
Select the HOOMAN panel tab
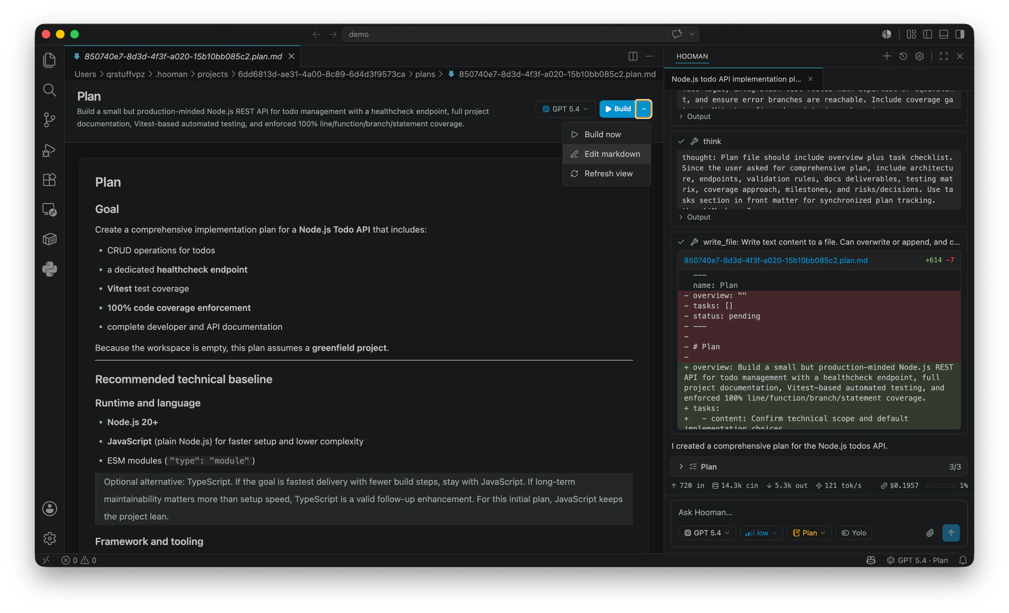click(692, 56)
